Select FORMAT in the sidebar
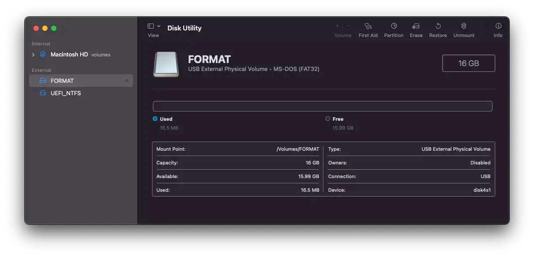This screenshot has height=257, width=534. tap(81, 81)
